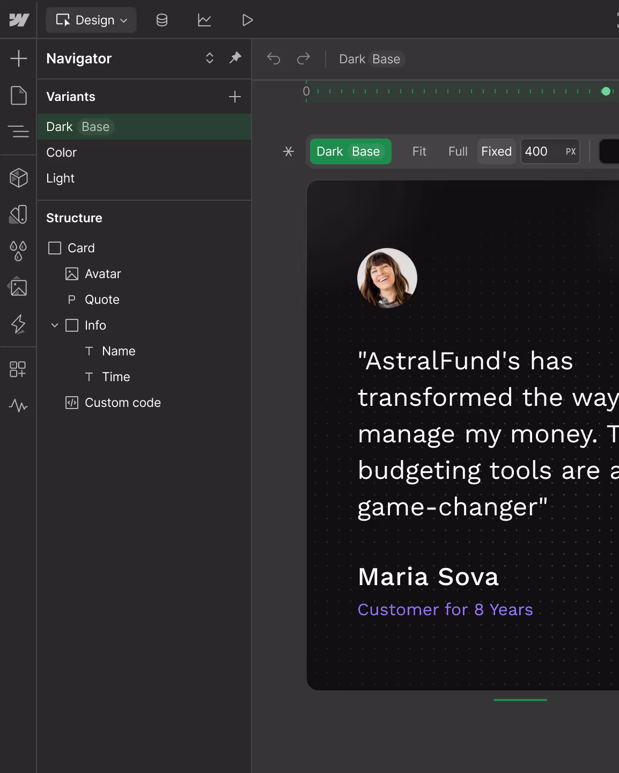Open the Variables droplets icon
The width and height of the screenshot is (619, 773).
[x=19, y=251]
